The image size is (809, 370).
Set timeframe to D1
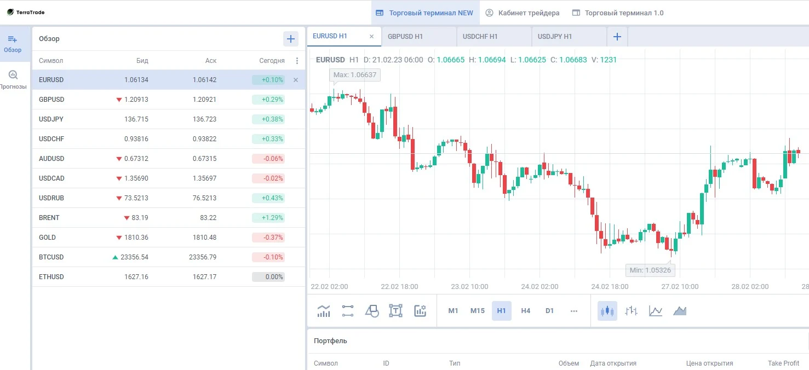pyautogui.click(x=550, y=311)
